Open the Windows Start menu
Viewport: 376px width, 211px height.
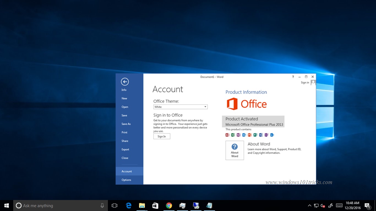(7, 206)
